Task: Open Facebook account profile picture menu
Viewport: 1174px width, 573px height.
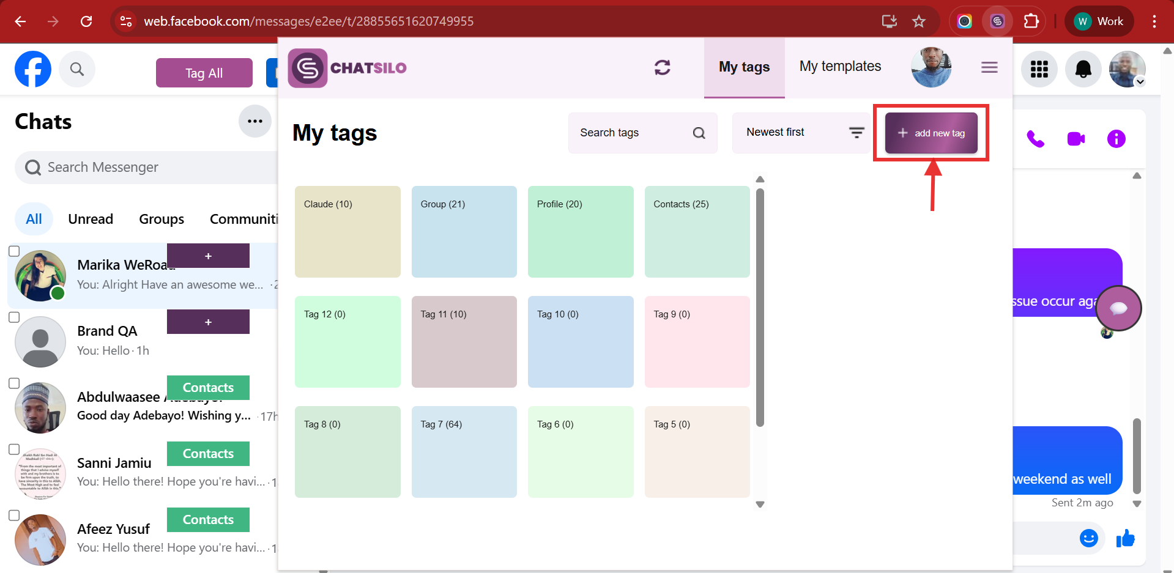Action: click(1127, 69)
